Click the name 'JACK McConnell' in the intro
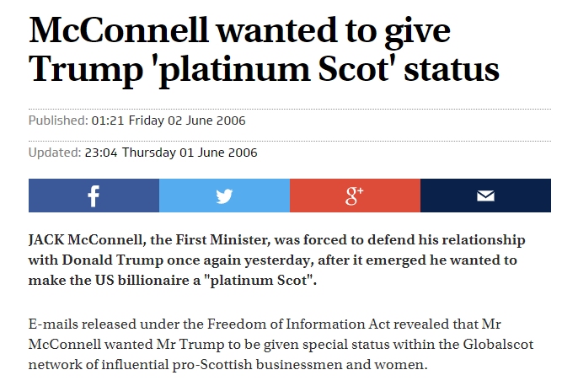Screen dimensions: 578x386 [86, 240]
